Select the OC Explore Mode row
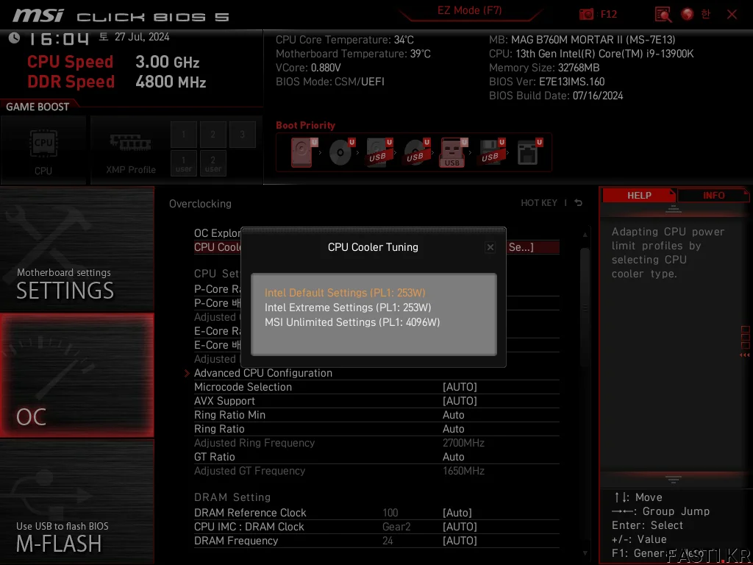Viewport: 753px width, 565px height. tap(217, 233)
